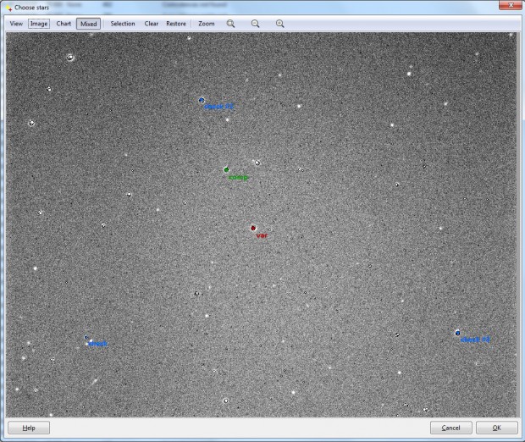Open the Selection menu in the toolbar
This screenshot has width=525, height=442.
(123, 24)
